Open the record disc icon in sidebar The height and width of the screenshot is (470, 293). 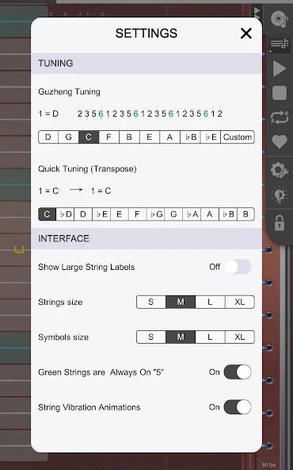coord(280,18)
